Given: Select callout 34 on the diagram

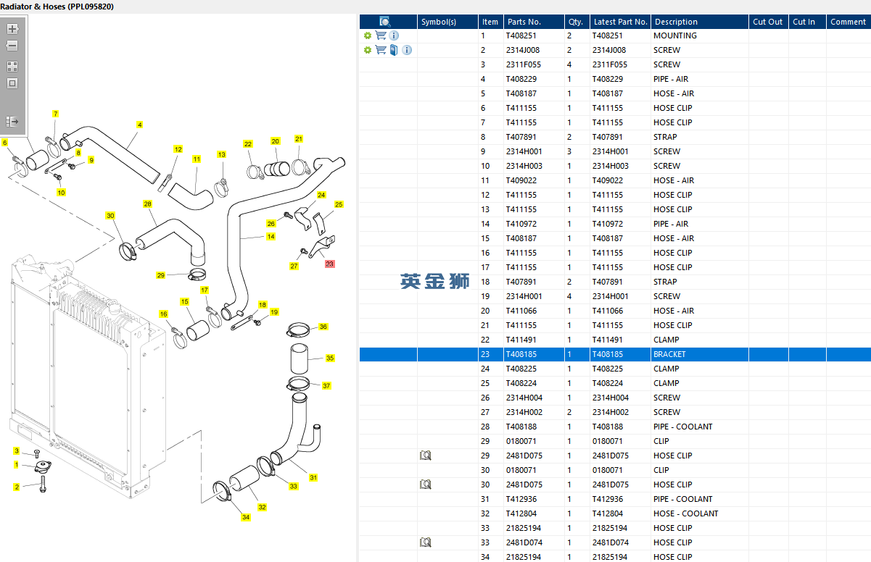Looking at the screenshot, I should (246, 517).
